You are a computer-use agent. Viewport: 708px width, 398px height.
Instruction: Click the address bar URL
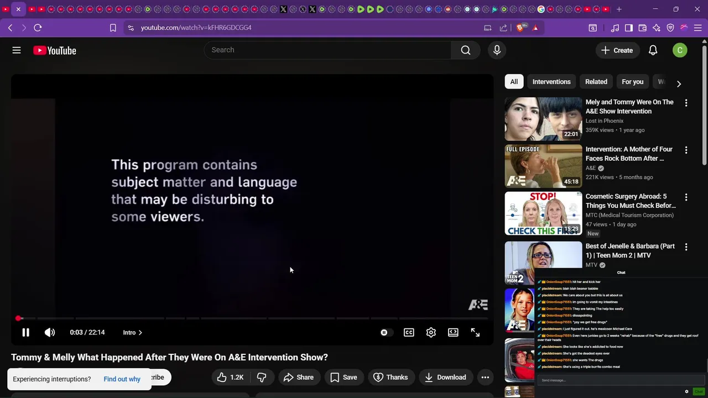click(196, 28)
